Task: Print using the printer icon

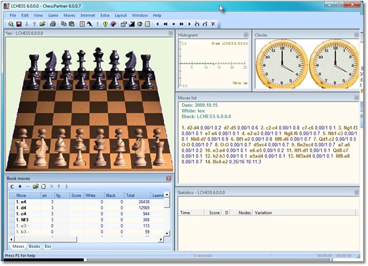Action: click(53, 24)
